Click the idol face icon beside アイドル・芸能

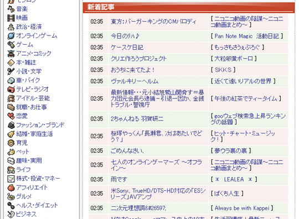click(x=11, y=98)
